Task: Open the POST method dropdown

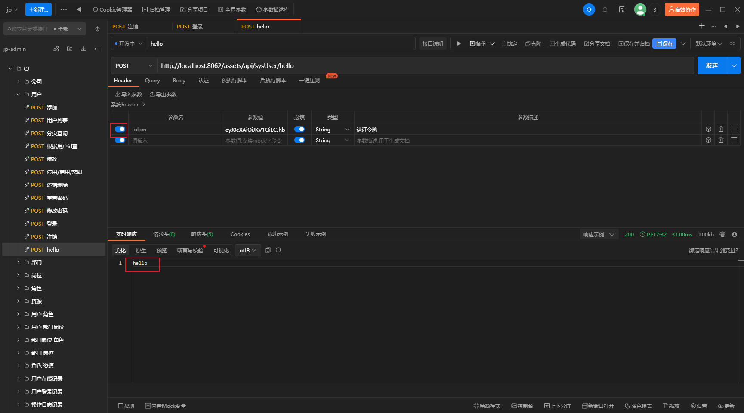Action: tap(134, 65)
